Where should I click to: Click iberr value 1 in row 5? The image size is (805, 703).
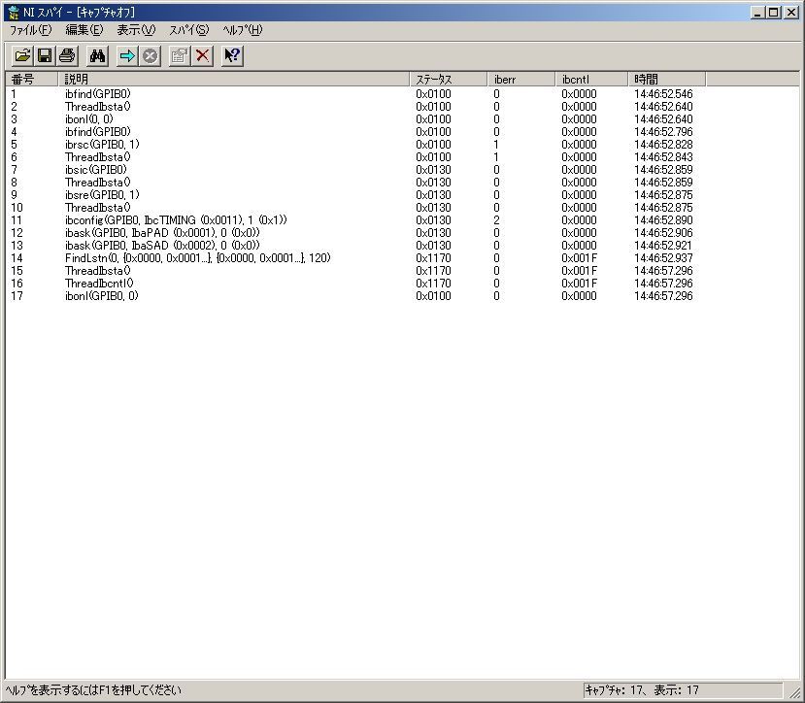496,145
